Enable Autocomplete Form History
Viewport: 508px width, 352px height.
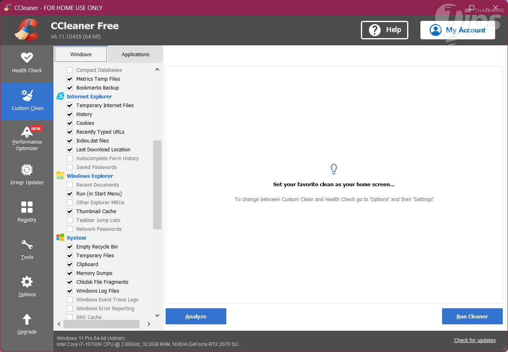point(70,158)
